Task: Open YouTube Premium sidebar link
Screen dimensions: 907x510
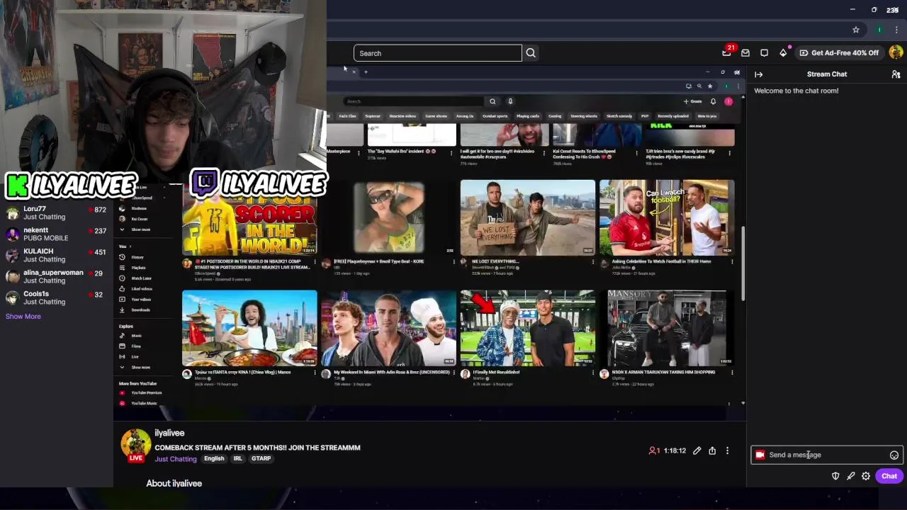Action: pyautogui.click(x=145, y=392)
